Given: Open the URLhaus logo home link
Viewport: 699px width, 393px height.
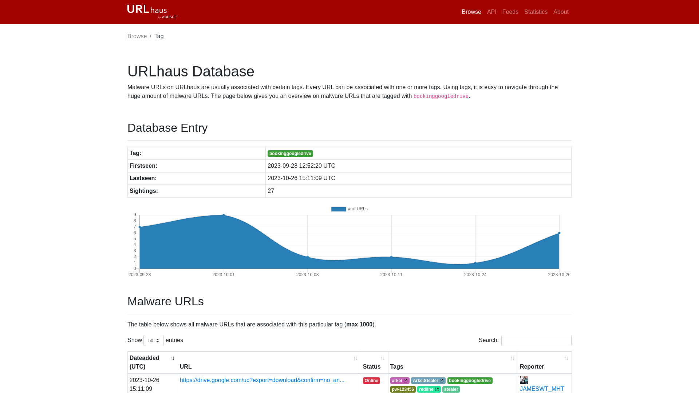Looking at the screenshot, I should pos(153,12).
